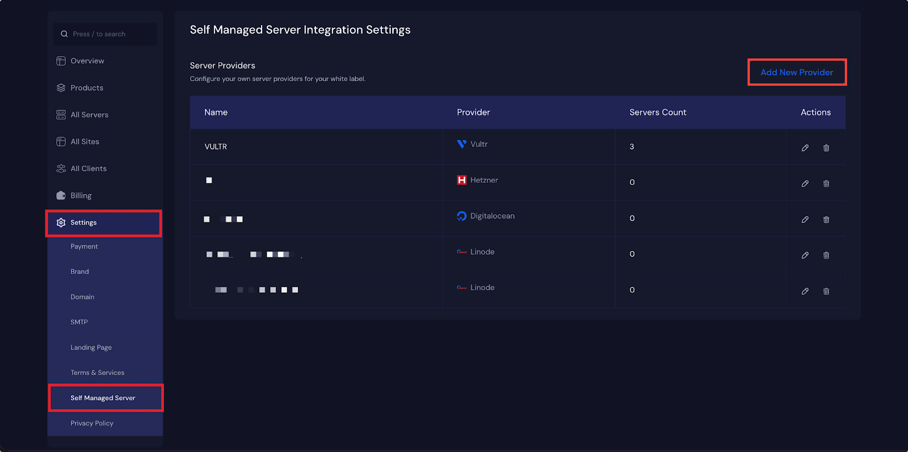The width and height of the screenshot is (908, 452).
Task: Add a new server provider
Action: (x=797, y=73)
